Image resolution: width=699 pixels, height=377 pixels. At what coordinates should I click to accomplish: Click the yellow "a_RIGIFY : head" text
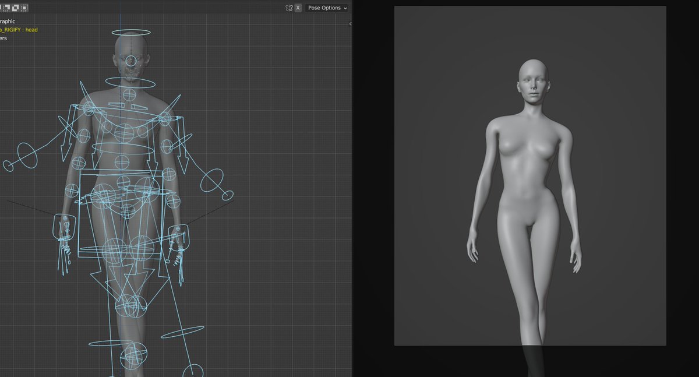[19, 30]
